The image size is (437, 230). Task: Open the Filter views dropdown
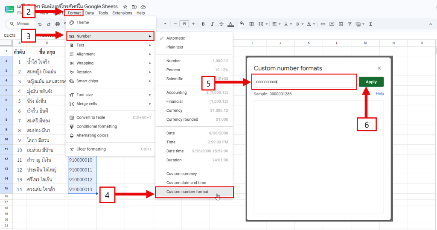click(360, 24)
